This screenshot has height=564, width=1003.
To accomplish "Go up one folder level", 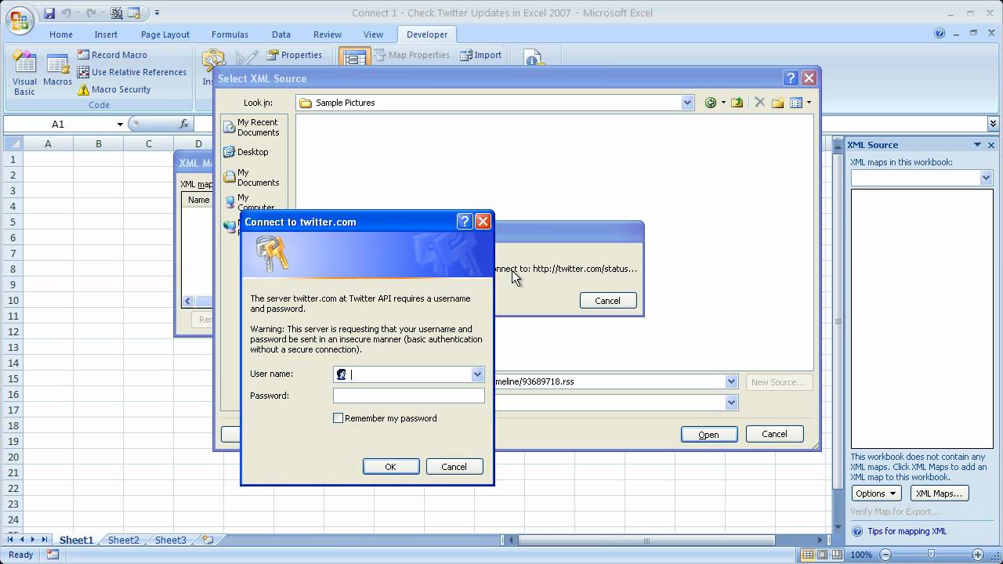I will (x=737, y=103).
